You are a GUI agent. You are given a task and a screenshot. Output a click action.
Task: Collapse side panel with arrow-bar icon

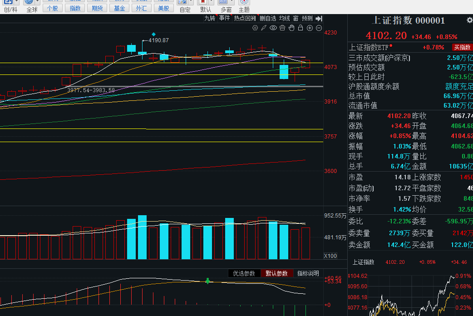pyautogui.click(x=319, y=19)
